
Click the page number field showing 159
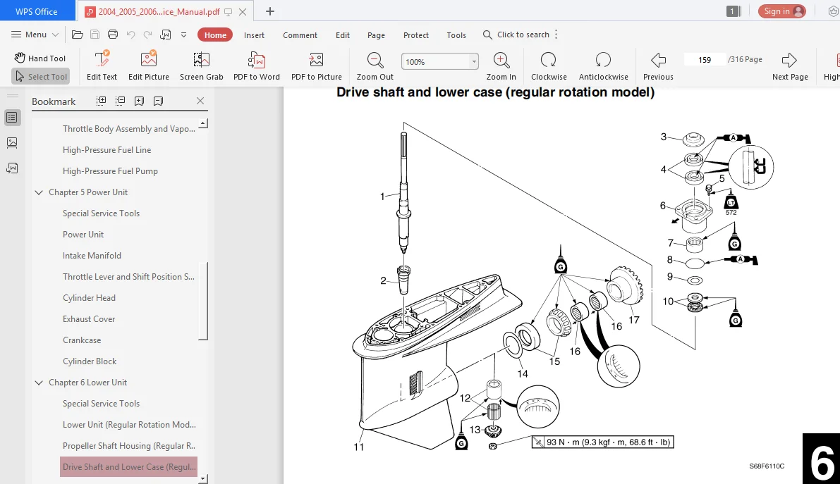click(705, 59)
